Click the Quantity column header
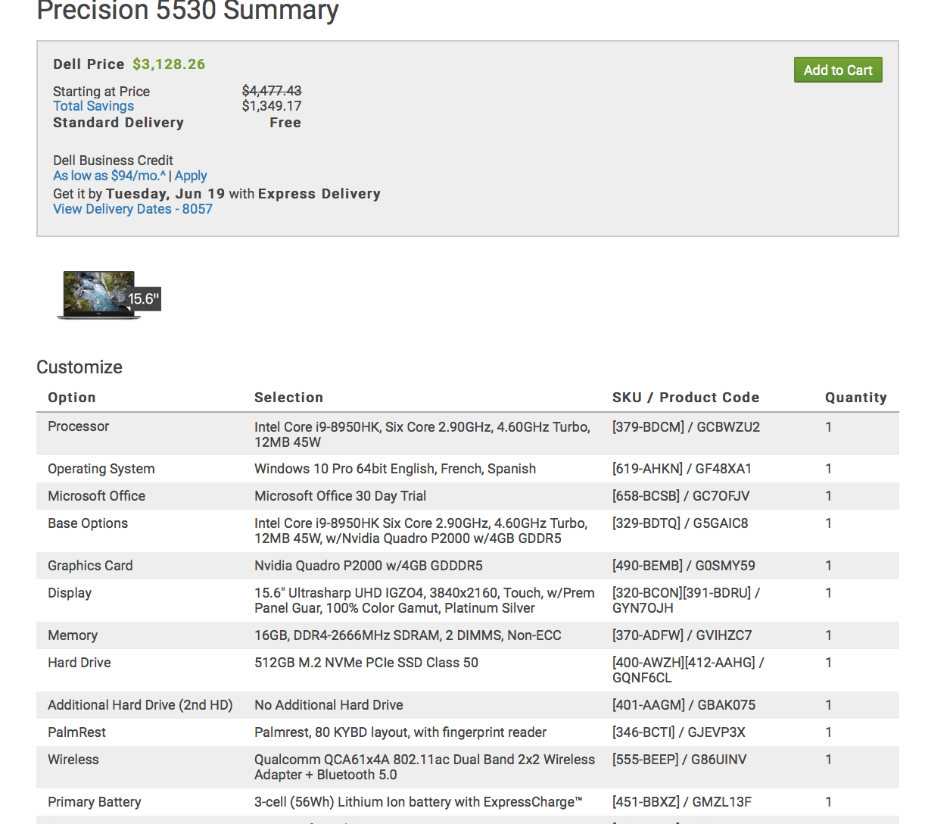 pos(855,398)
